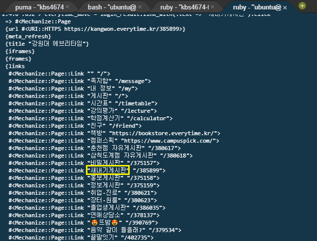317x241 pixels.
Task: Close the bash "ubuntu@" tab
Action: [x=140, y=7]
